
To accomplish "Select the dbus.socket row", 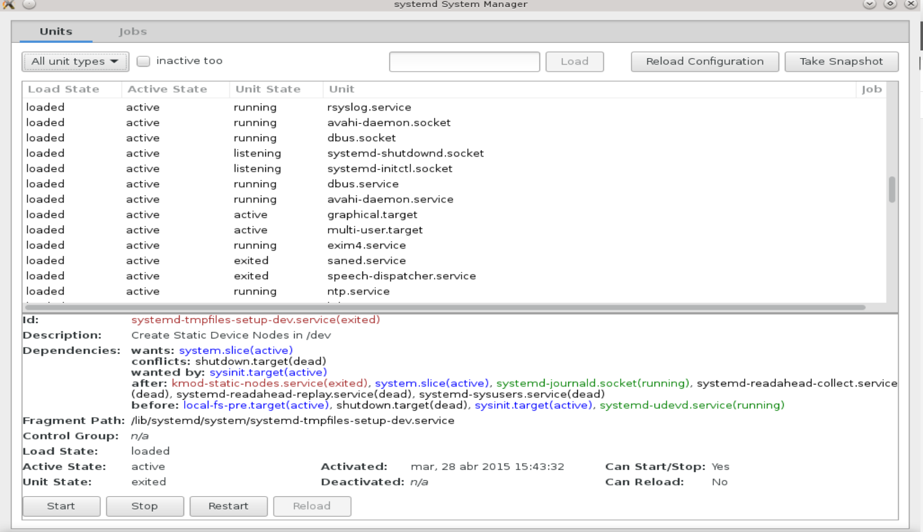I will pos(454,138).
